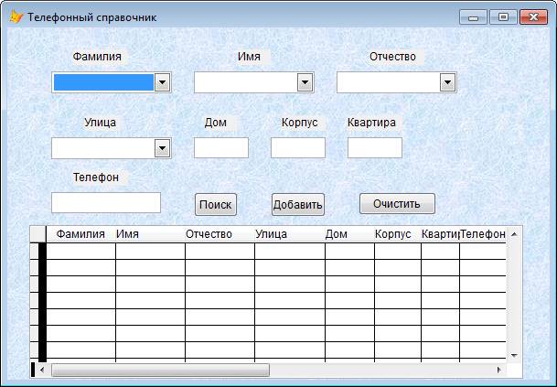557x387 pixels.
Task: Click the application icon in title bar
Action: (x=16, y=16)
